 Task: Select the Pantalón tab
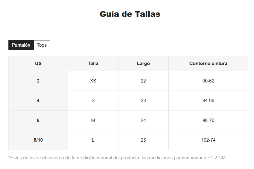[x=21, y=45]
